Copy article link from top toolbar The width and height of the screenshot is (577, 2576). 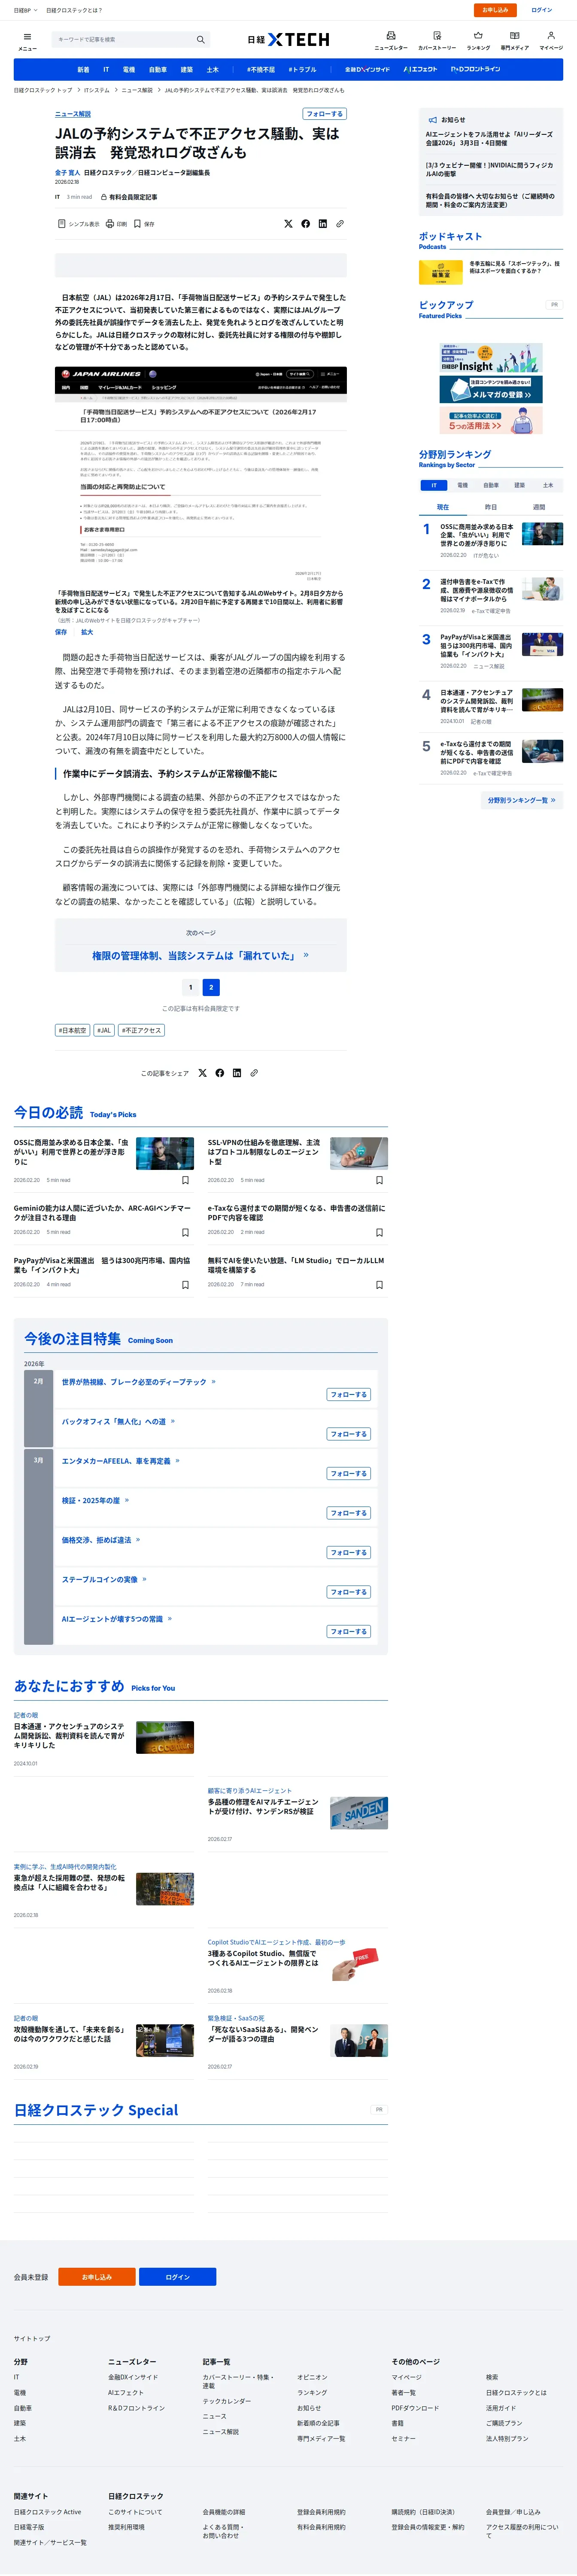pos(339,224)
